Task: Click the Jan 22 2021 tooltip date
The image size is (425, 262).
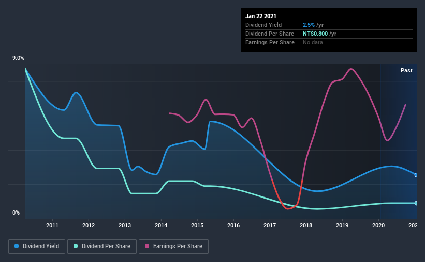Action: [x=261, y=16]
